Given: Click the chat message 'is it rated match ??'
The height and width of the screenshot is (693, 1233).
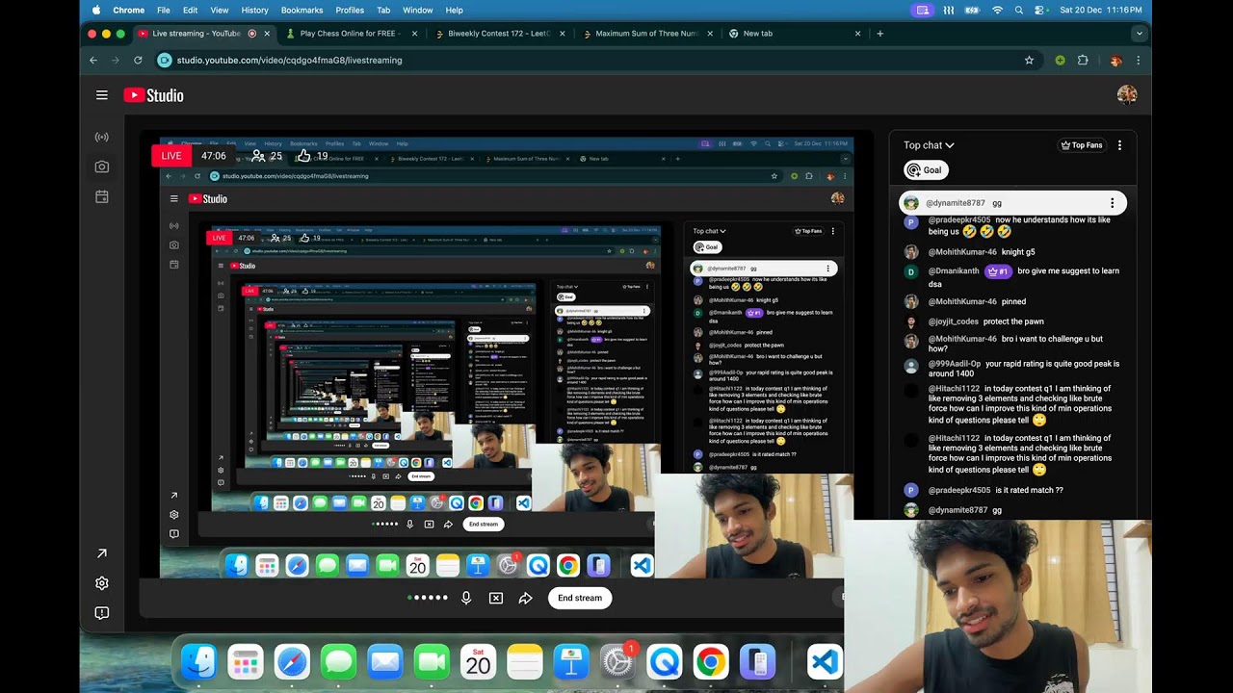Looking at the screenshot, I should [x=1030, y=490].
